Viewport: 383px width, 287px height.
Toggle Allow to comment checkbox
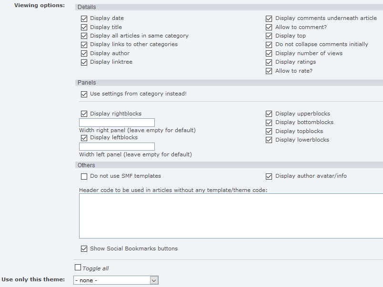[269, 27]
